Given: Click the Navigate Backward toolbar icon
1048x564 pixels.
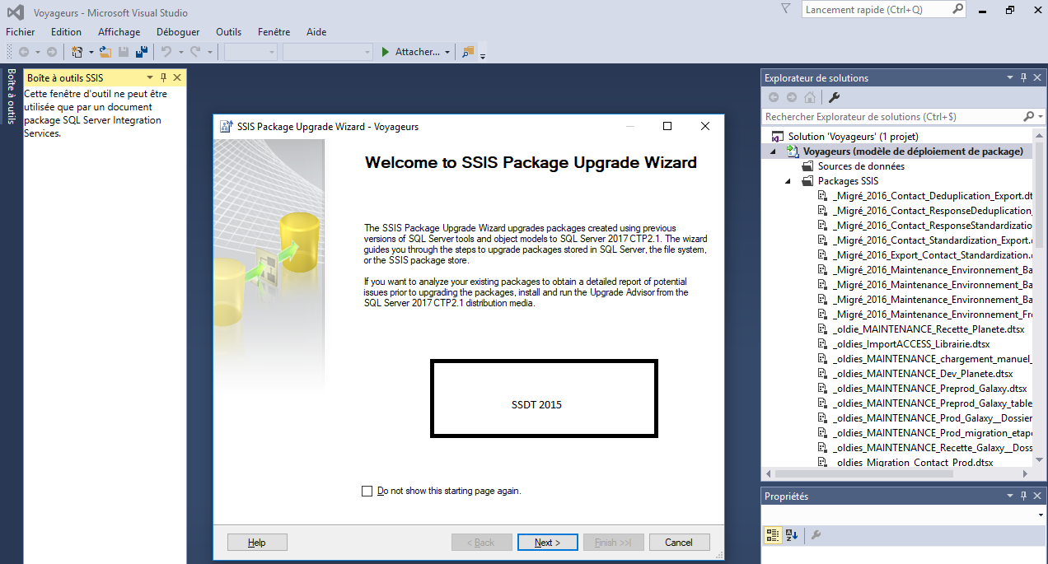Looking at the screenshot, I should coord(24,52).
